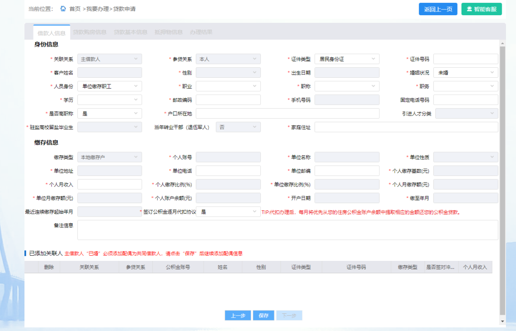
Task: Click the 手机号码 input field
Action: (347, 100)
